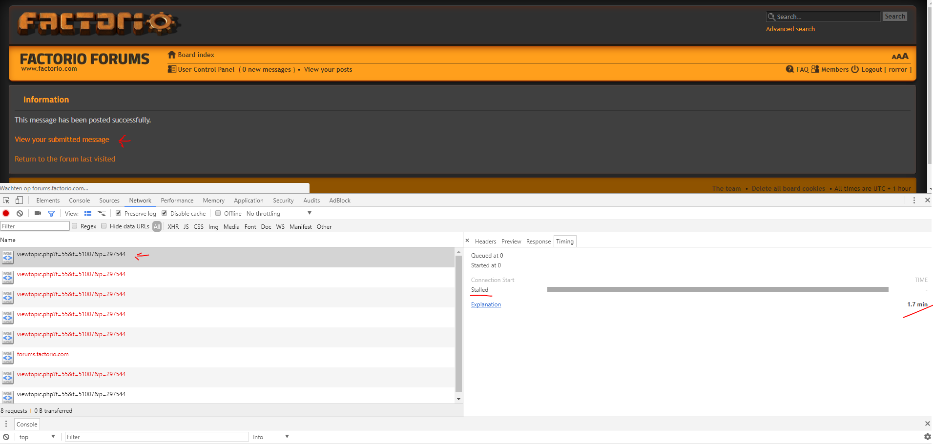933x444 pixels.
Task: Click the console Filter input field
Action: (x=157, y=437)
